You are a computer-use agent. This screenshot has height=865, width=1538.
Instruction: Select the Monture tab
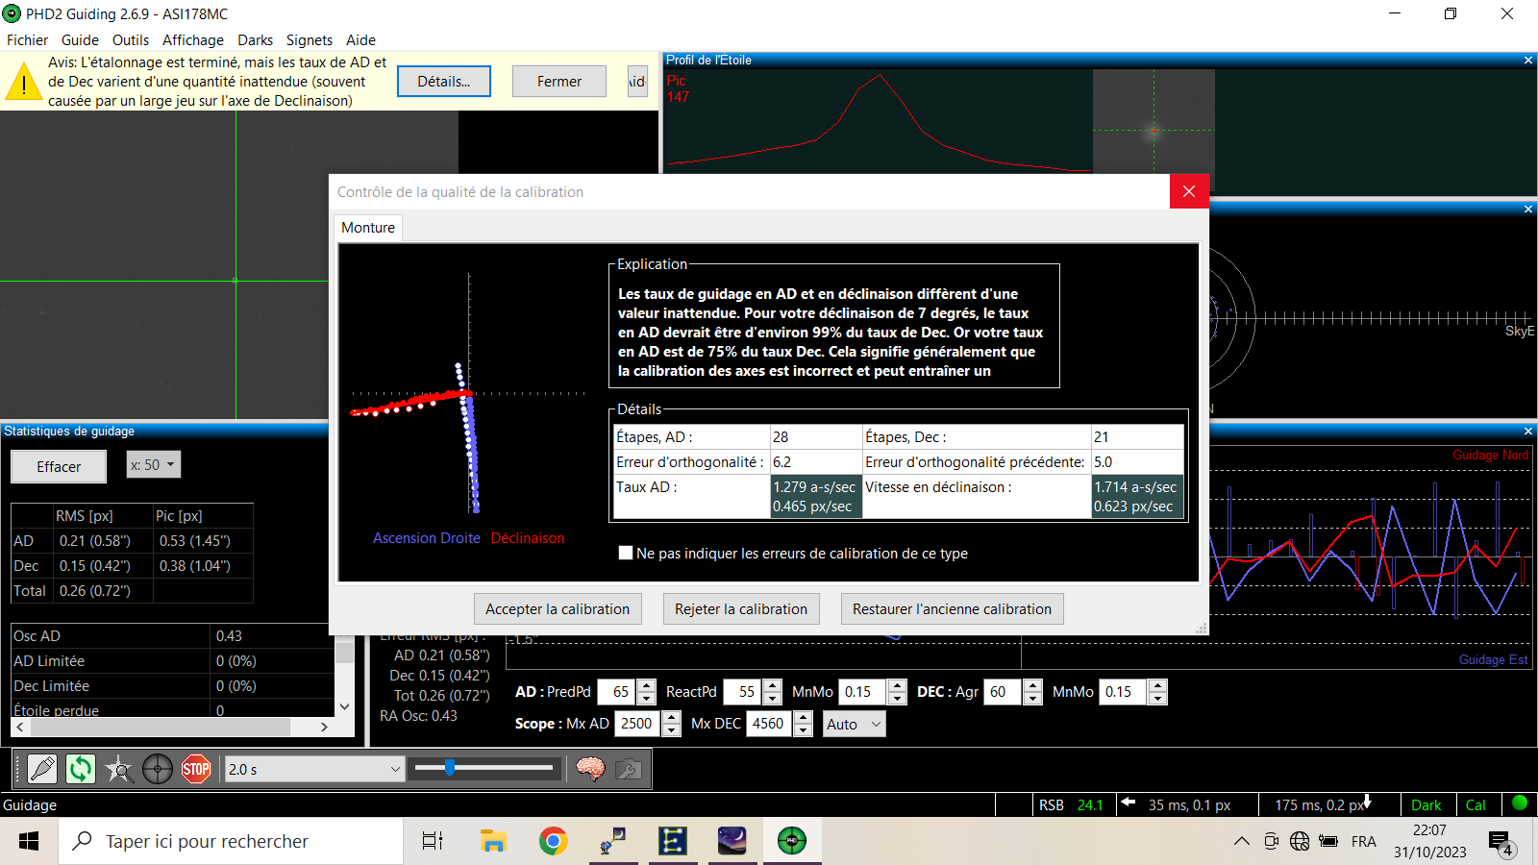tap(368, 228)
